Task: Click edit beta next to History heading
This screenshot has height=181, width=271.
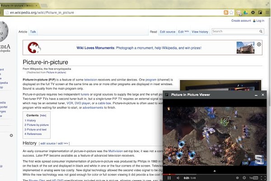Action: (x=63, y=143)
